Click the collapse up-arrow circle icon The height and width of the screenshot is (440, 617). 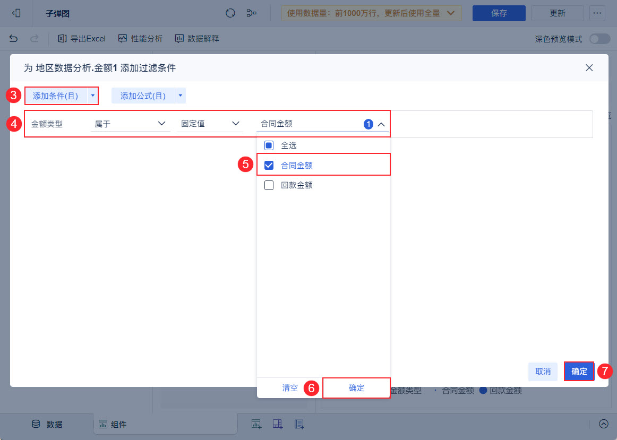coord(604,424)
